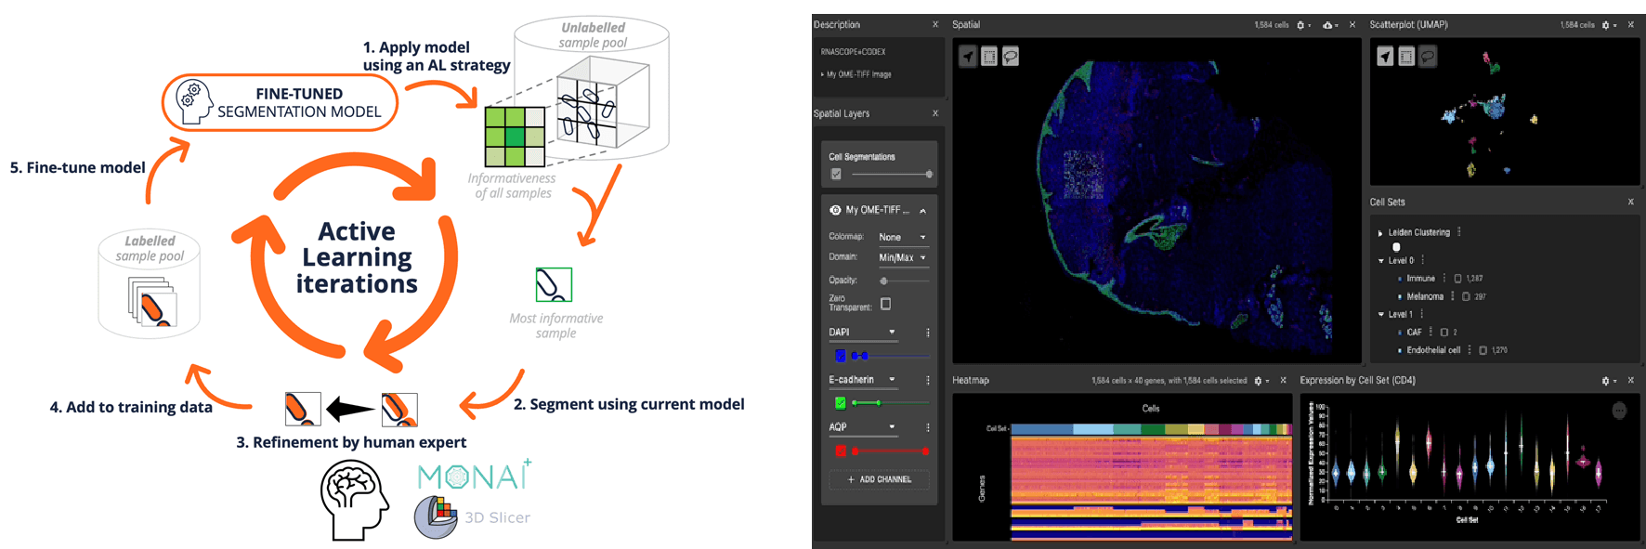The image size is (1646, 549).
Task: Open the Spatial view settings gear
Action: pos(1302,25)
